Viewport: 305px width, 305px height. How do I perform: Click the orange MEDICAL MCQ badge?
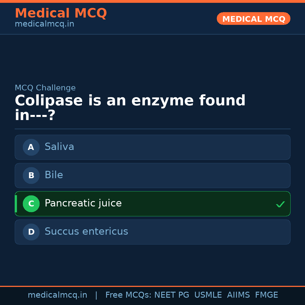(x=253, y=19)
